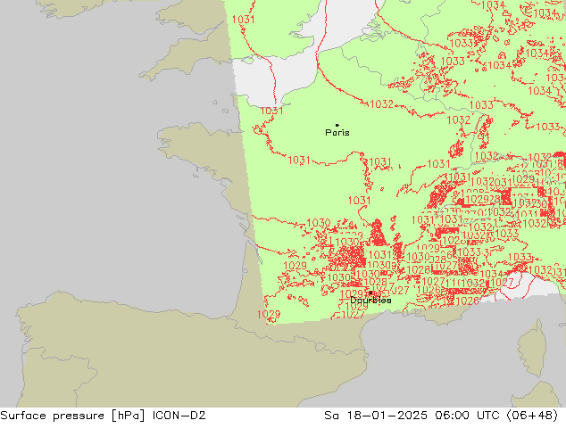Click the '06:00 UTC' time text
Viewport: 566px width, 437px height.
tap(467, 416)
